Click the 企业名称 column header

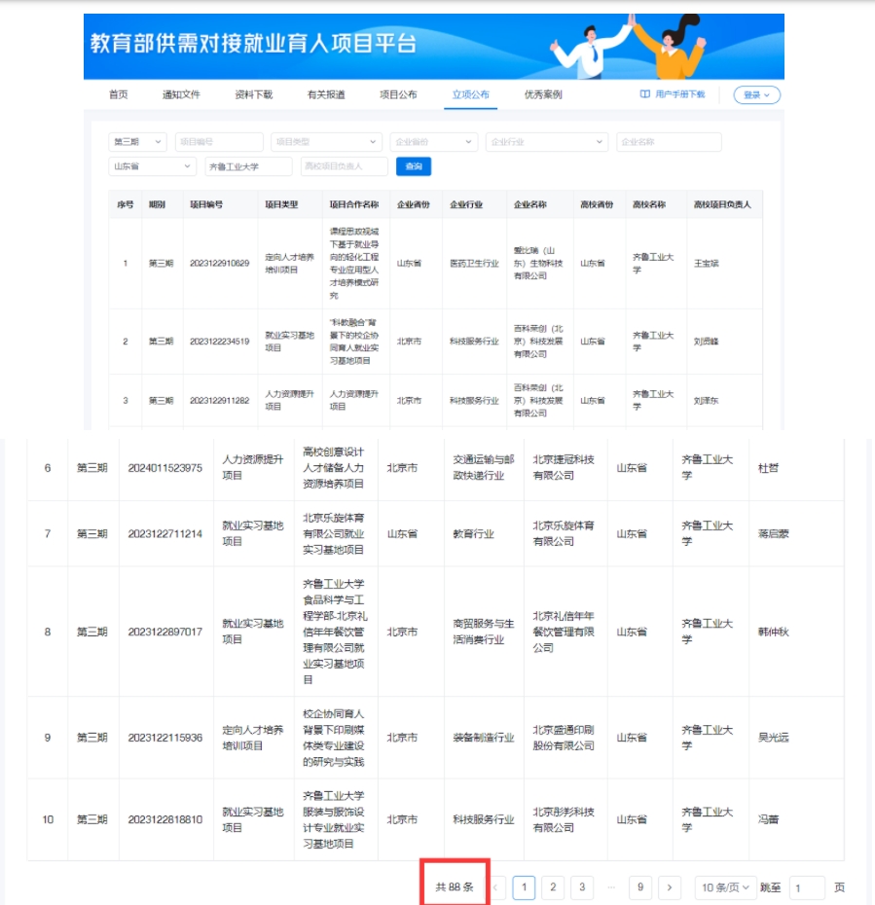tap(530, 204)
